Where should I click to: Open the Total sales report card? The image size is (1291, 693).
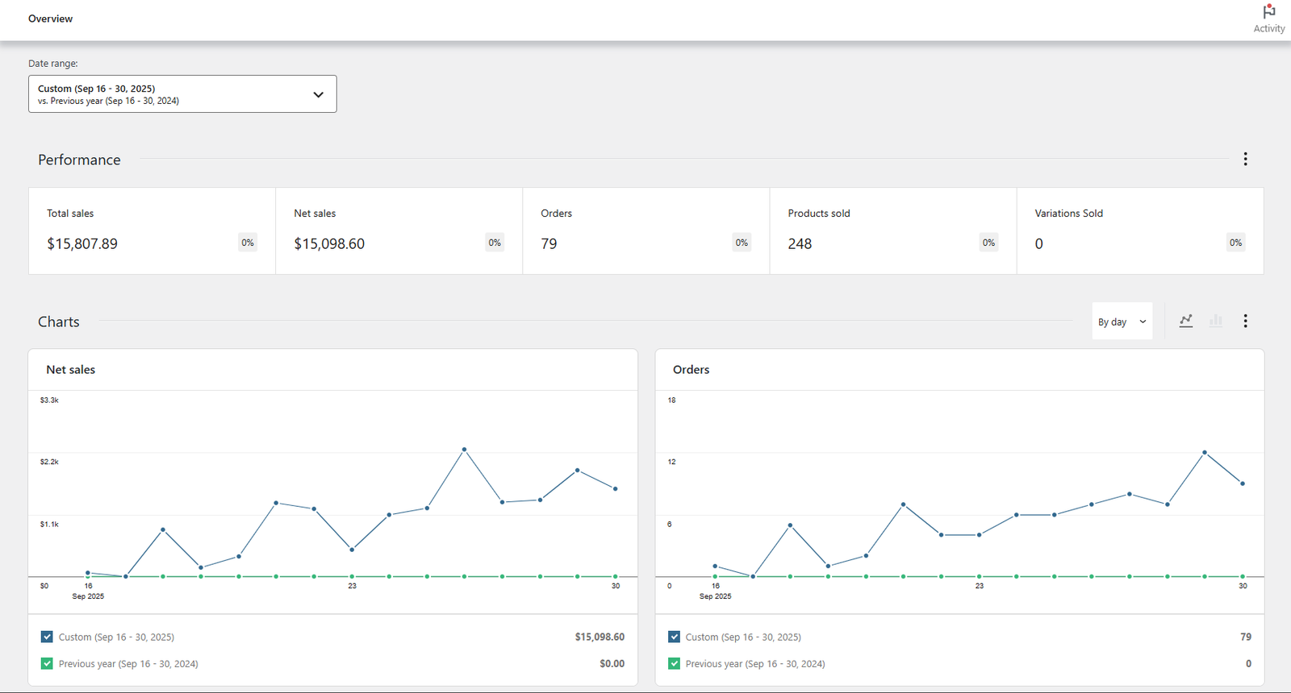(x=152, y=231)
